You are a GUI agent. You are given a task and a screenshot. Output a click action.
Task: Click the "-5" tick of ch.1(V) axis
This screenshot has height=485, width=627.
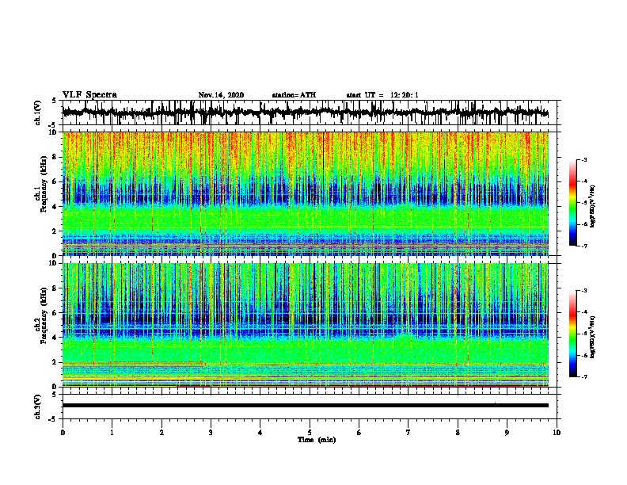[53, 125]
